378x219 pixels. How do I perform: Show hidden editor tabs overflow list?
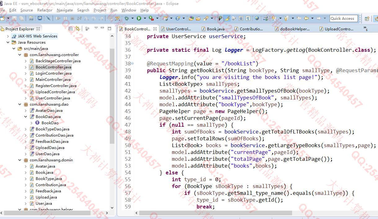pyautogui.click(x=365, y=29)
